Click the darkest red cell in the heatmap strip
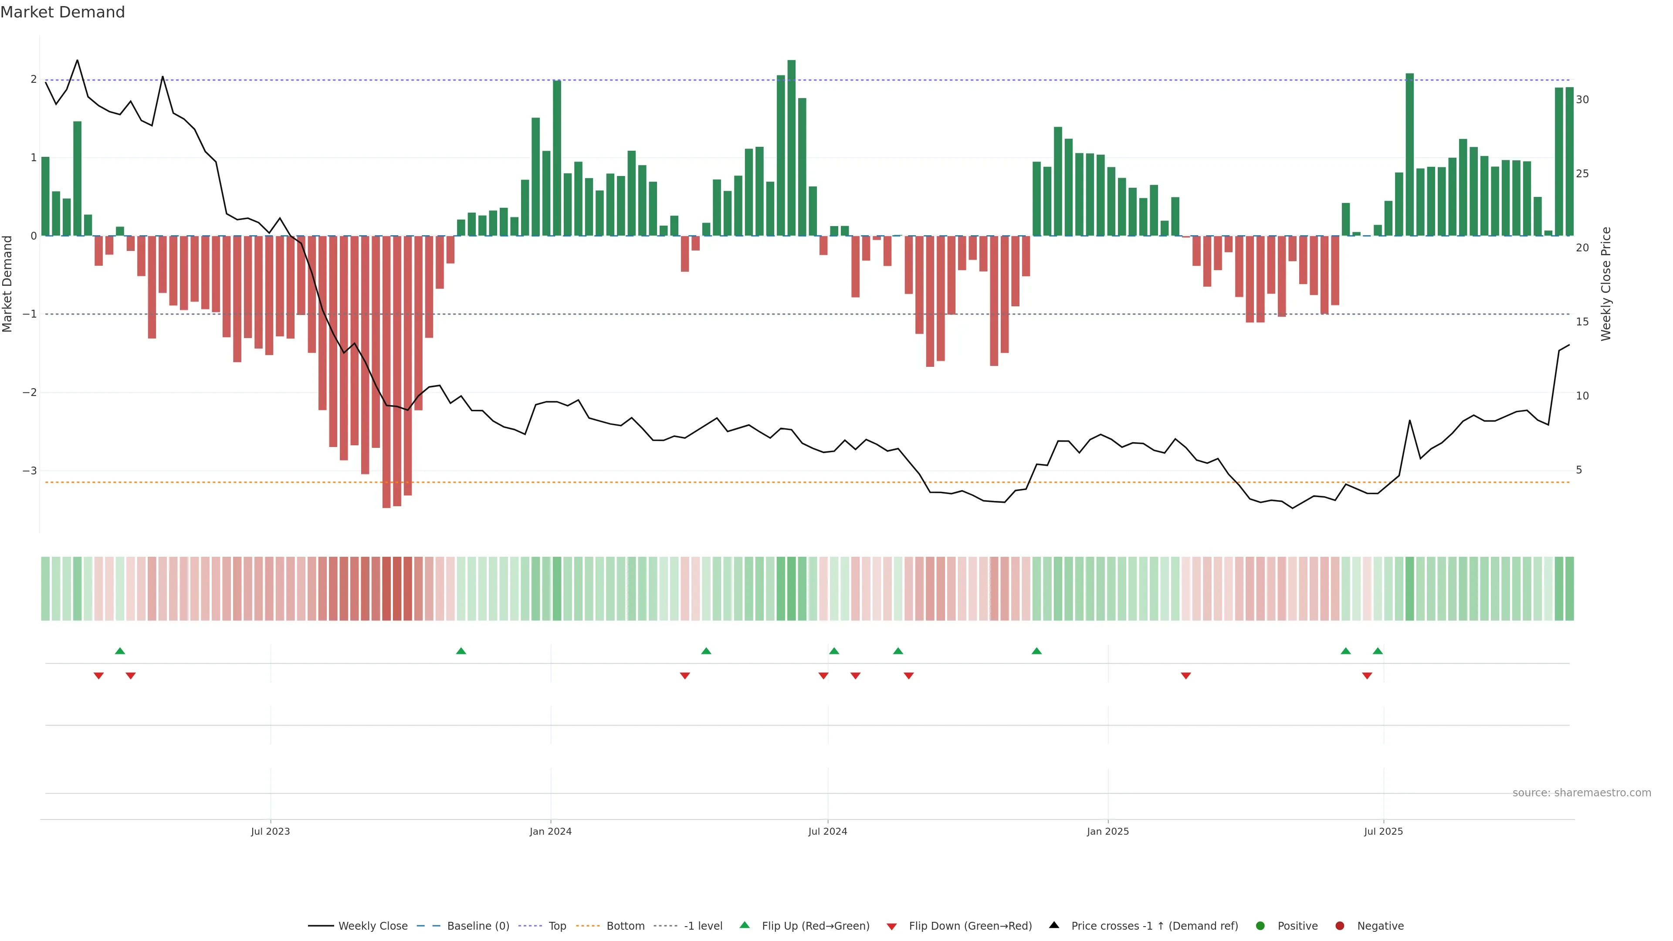1673x941 pixels. click(386, 589)
